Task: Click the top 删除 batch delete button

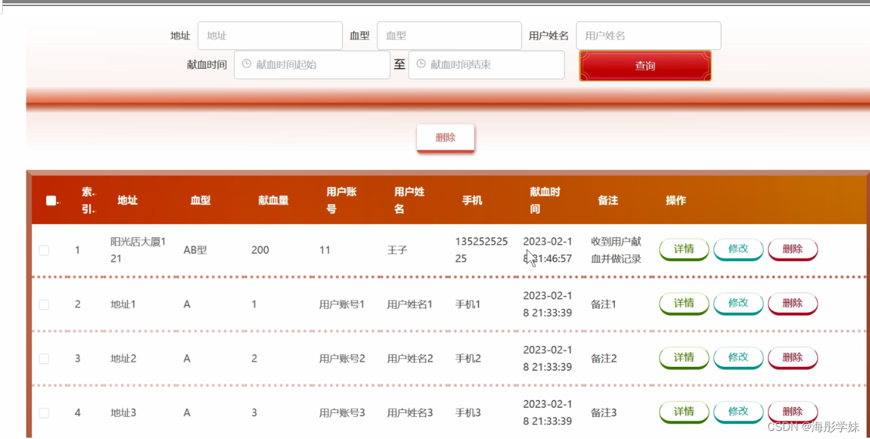Action: [445, 137]
